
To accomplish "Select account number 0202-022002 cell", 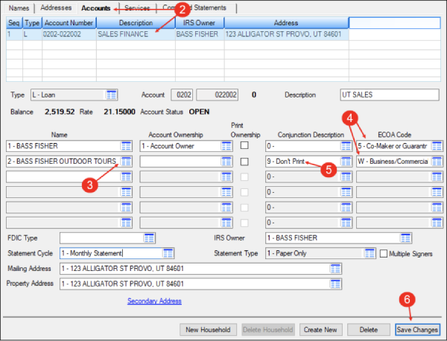I will 69,34.
